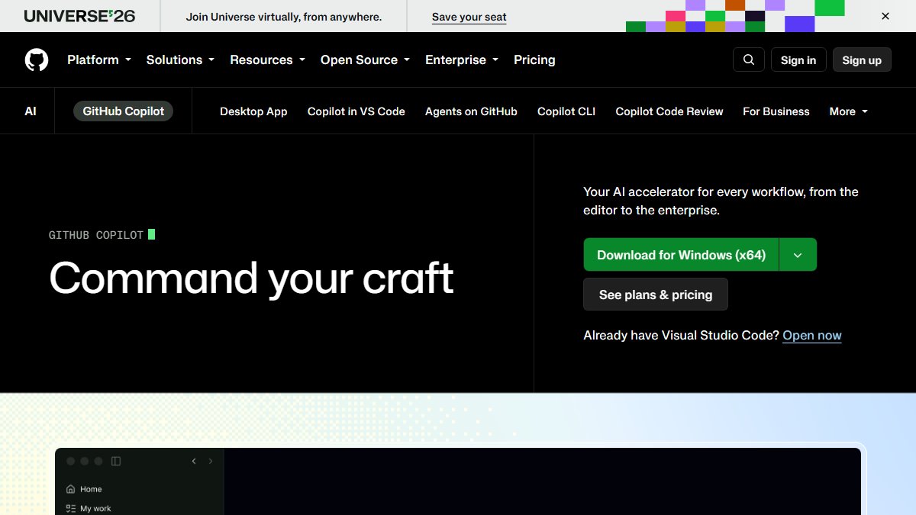Image resolution: width=916 pixels, height=515 pixels.
Task: Click Download for Windows (x64)
Action: (681, 255)
